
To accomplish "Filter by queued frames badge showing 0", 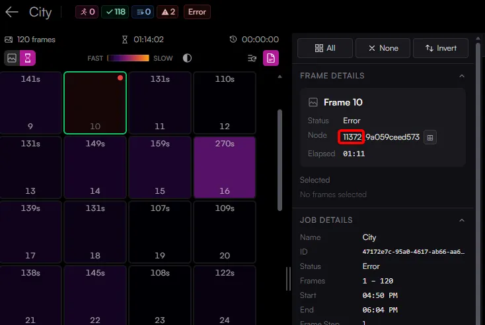I will 143,12.
